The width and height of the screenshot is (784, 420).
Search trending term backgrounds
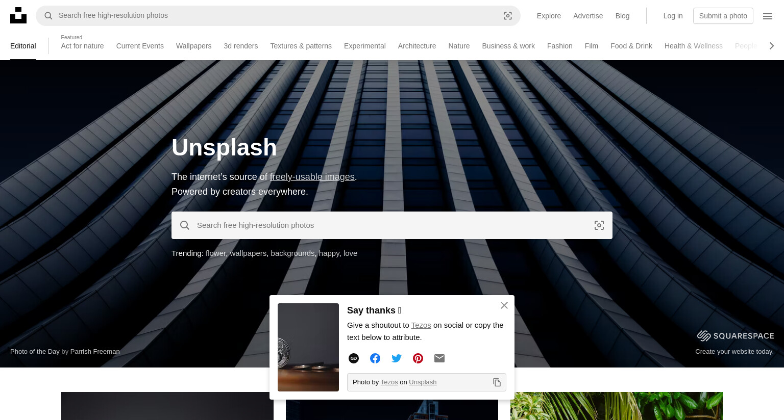click(292, 253)
